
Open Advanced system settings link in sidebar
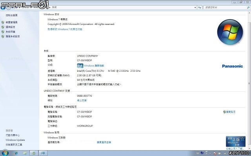pos(13,36)
